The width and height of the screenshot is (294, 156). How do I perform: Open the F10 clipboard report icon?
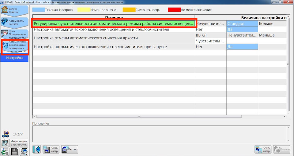click(x=5, y=143)
